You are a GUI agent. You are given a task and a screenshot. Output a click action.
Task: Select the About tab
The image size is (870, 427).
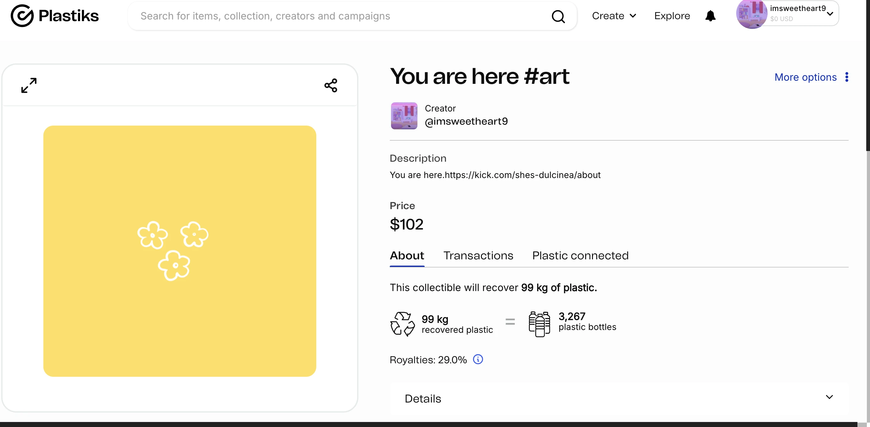pos(407,256)
